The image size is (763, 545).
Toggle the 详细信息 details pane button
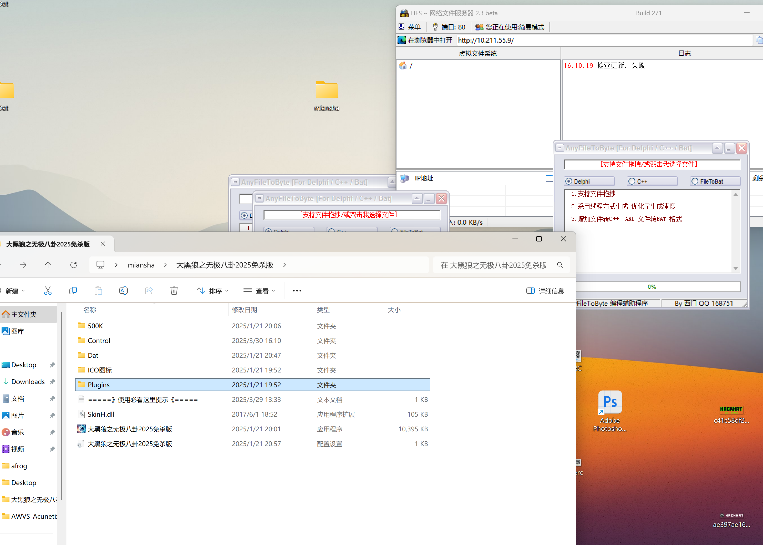[545, 291]
